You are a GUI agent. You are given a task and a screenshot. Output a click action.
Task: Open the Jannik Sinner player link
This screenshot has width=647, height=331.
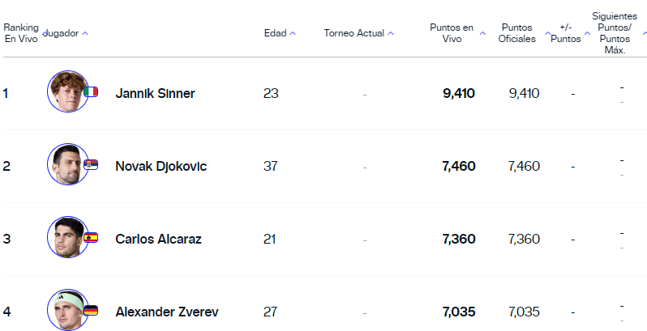(155, 93)
